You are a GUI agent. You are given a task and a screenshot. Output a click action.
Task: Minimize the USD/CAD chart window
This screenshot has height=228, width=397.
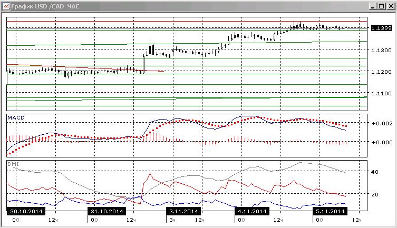click(373, 6)
